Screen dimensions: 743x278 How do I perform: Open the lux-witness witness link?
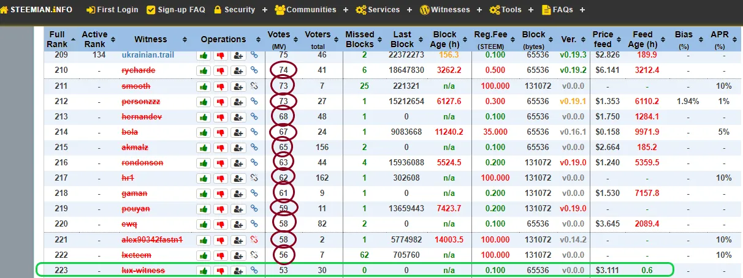tap(143, 270)
